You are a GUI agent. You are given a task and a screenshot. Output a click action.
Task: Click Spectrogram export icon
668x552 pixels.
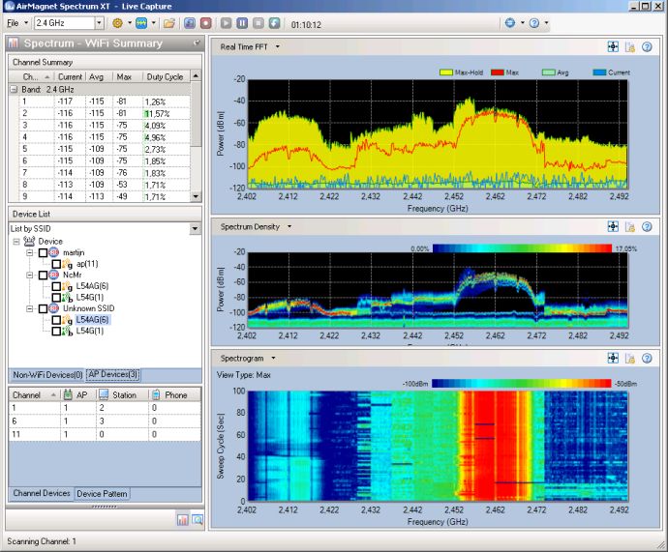[x=630, y=358]
